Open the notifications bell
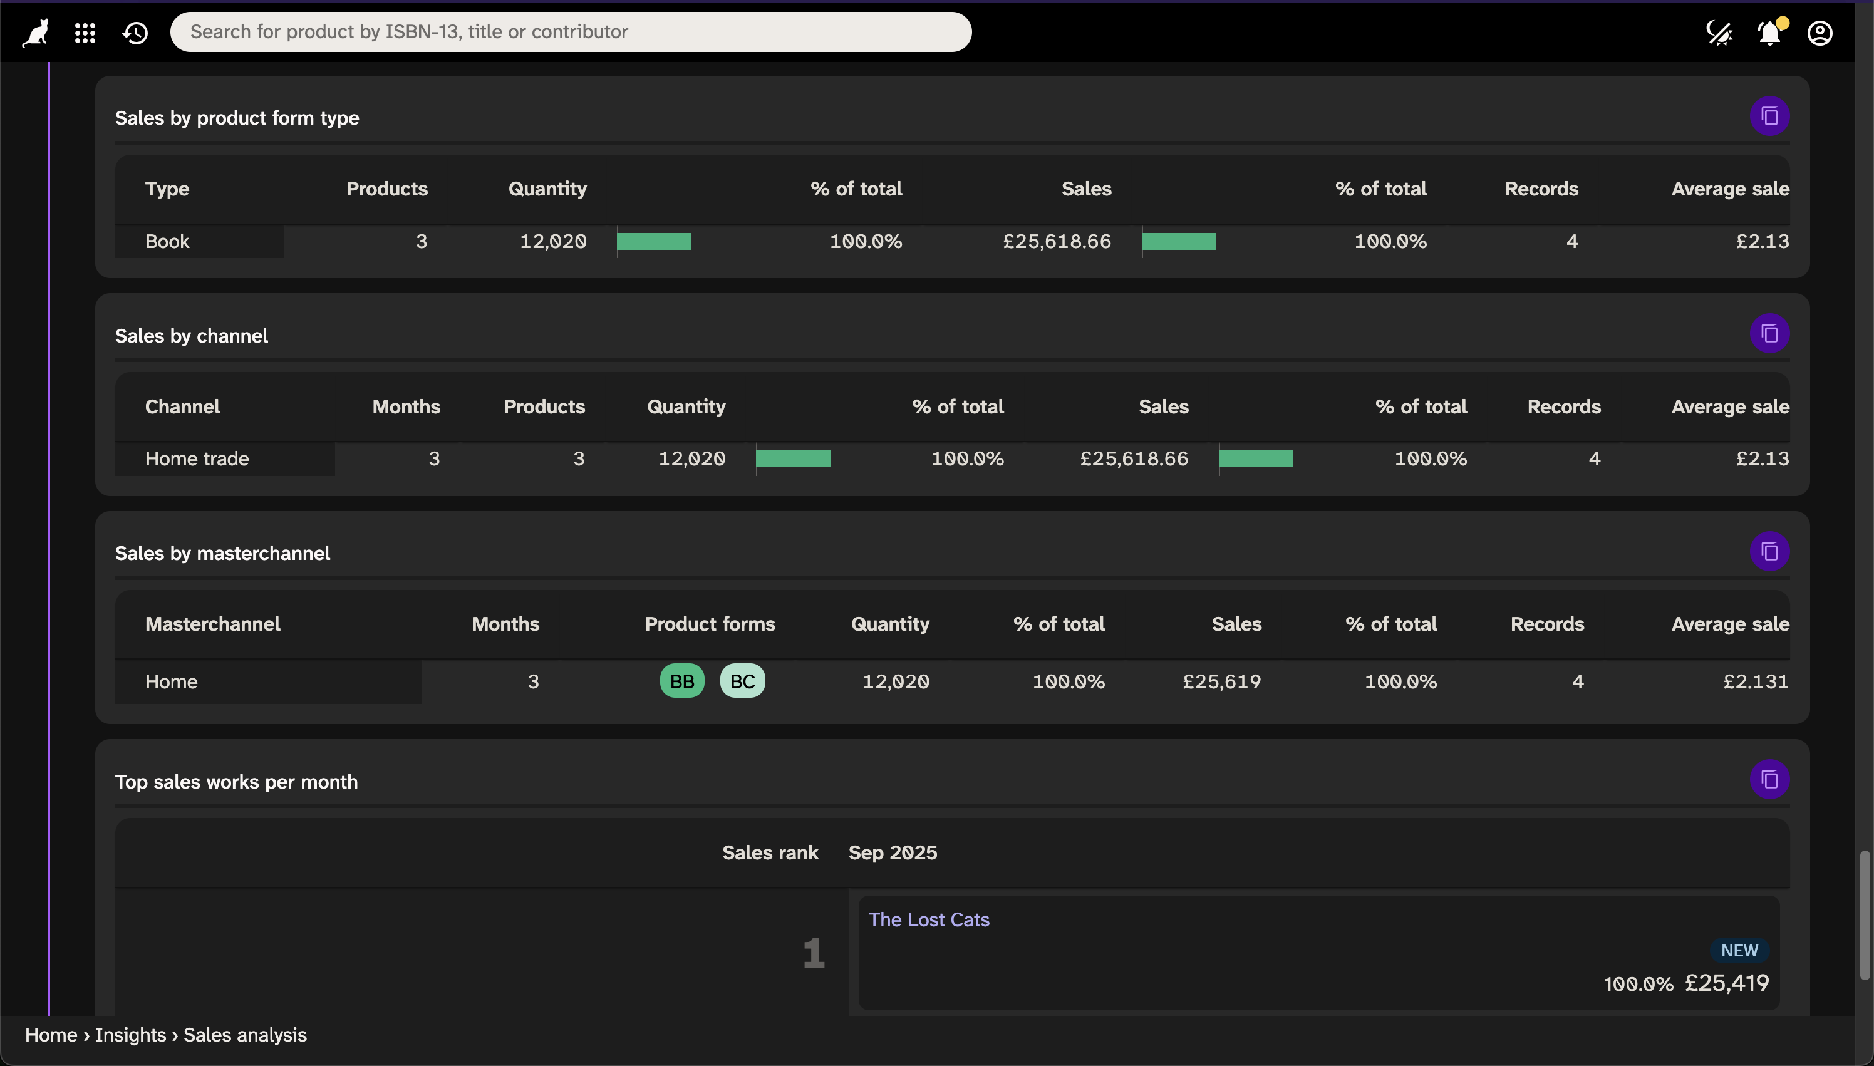This screenshot has height=1066, width=1874. [x=1769, y=32]
